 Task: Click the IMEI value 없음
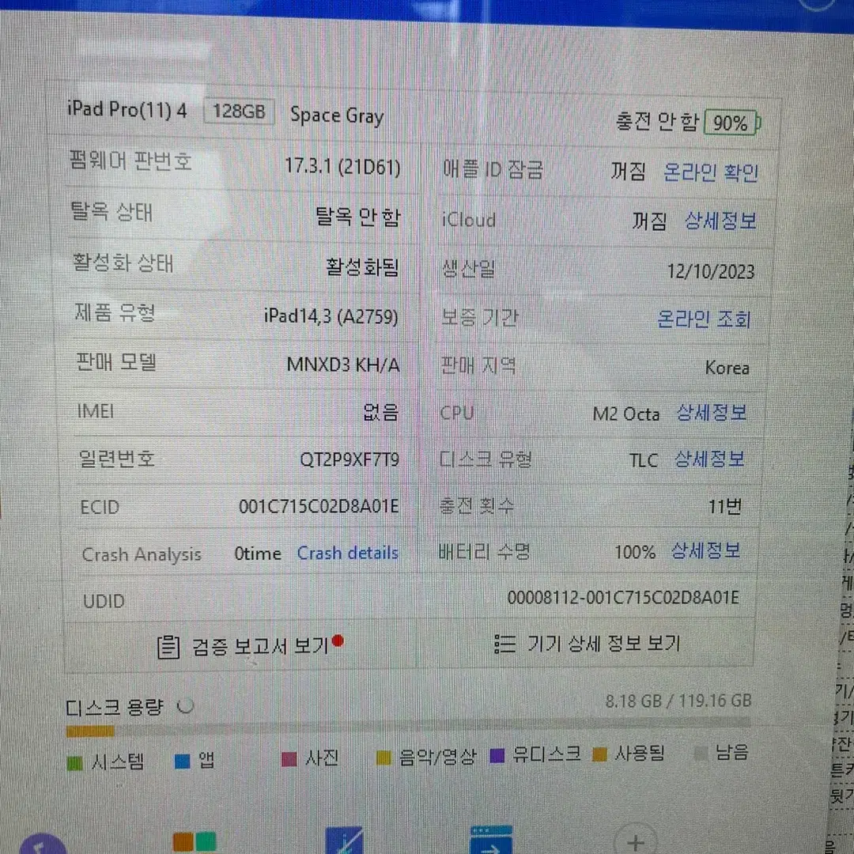pyautogui.click(x=380, y=412)
